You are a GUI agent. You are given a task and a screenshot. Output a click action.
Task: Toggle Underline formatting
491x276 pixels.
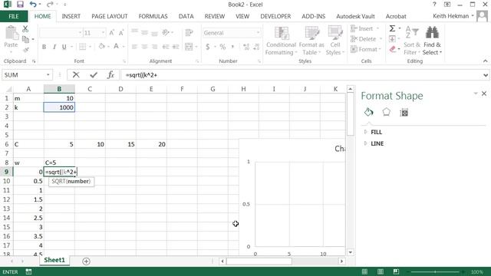64,47
